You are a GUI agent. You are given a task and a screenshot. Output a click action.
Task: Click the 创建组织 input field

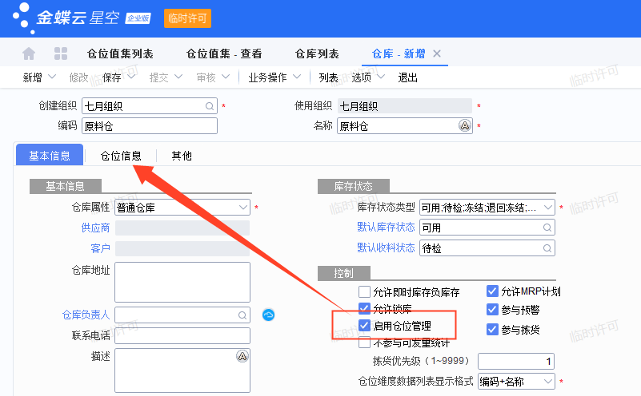point(150,106)
